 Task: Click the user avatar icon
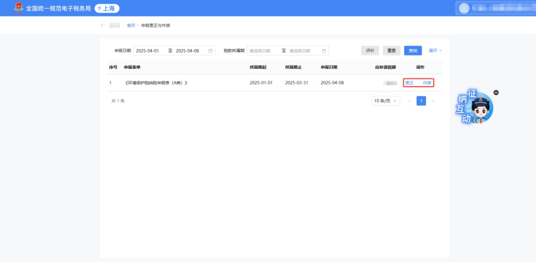(x=464, y=8)
